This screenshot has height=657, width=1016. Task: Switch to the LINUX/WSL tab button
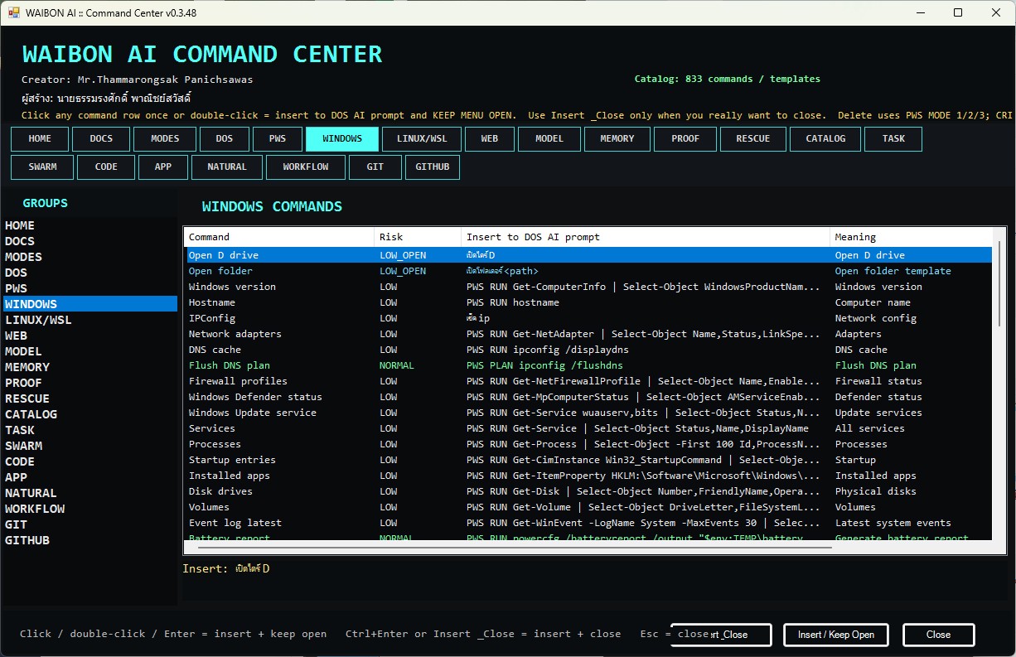click(x=422, y=139)
